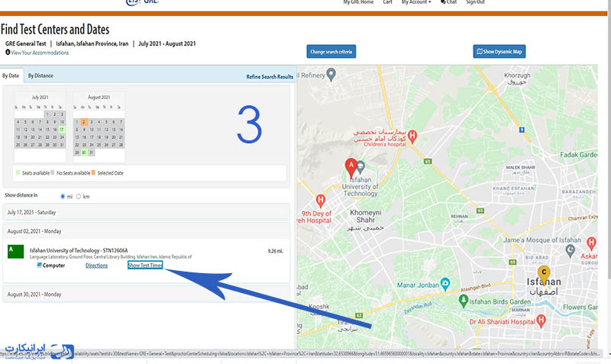Click the GRE General Test heading text

point(26,43)
